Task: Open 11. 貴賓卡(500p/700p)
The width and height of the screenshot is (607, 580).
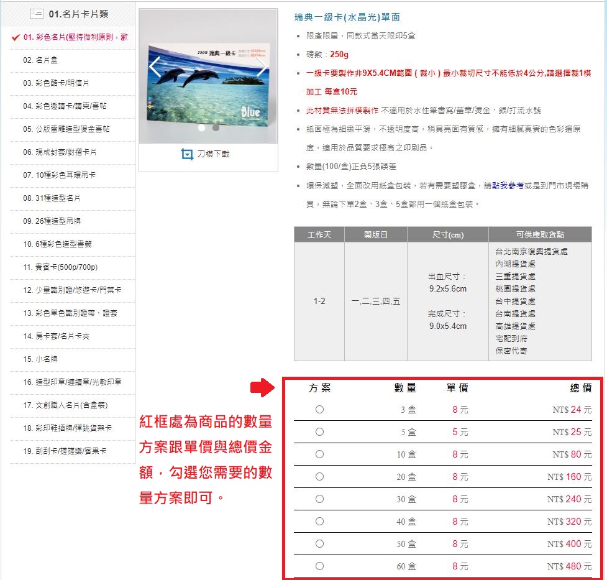Action: (60, 267)
